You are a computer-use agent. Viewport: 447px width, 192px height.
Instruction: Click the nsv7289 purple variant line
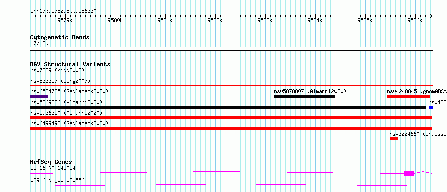click(x=231, y=75)
